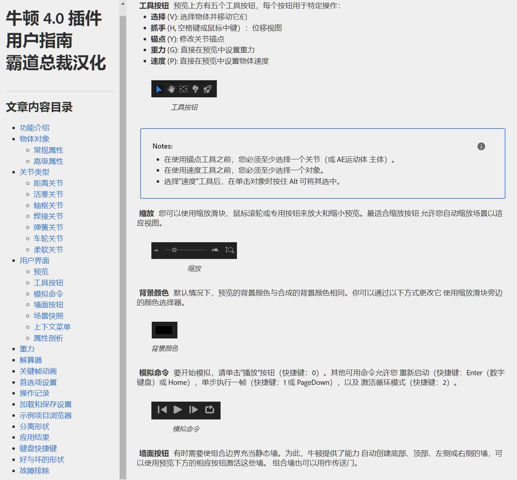Click the step one frame icon
The height and width of the screenshot is (480, 517).
193,410
